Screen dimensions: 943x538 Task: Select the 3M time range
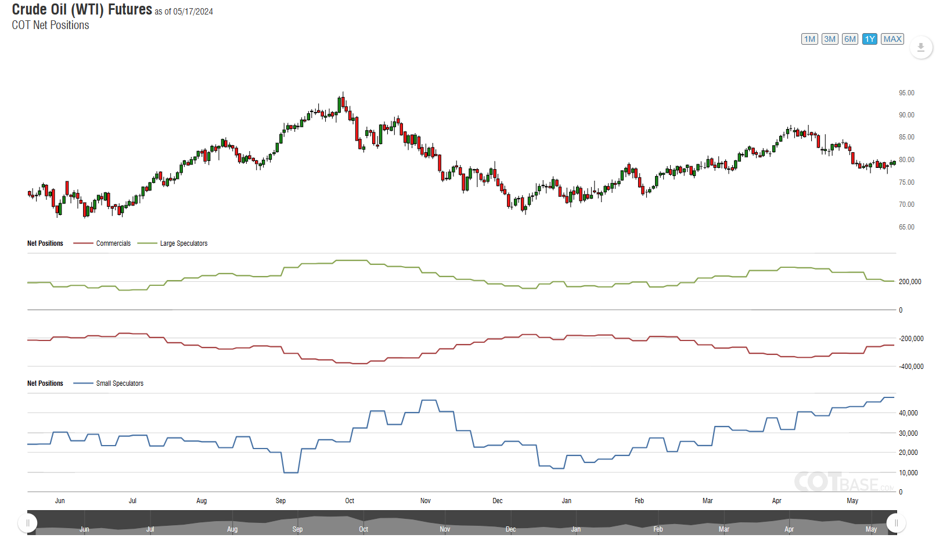[x=830, y=39]
